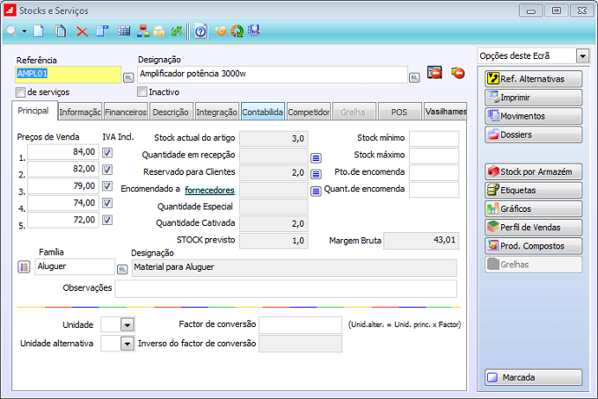Click the Marcada button
Image resolution: width=598 pixels, height=399 pixels.
[x=533, y=377]
